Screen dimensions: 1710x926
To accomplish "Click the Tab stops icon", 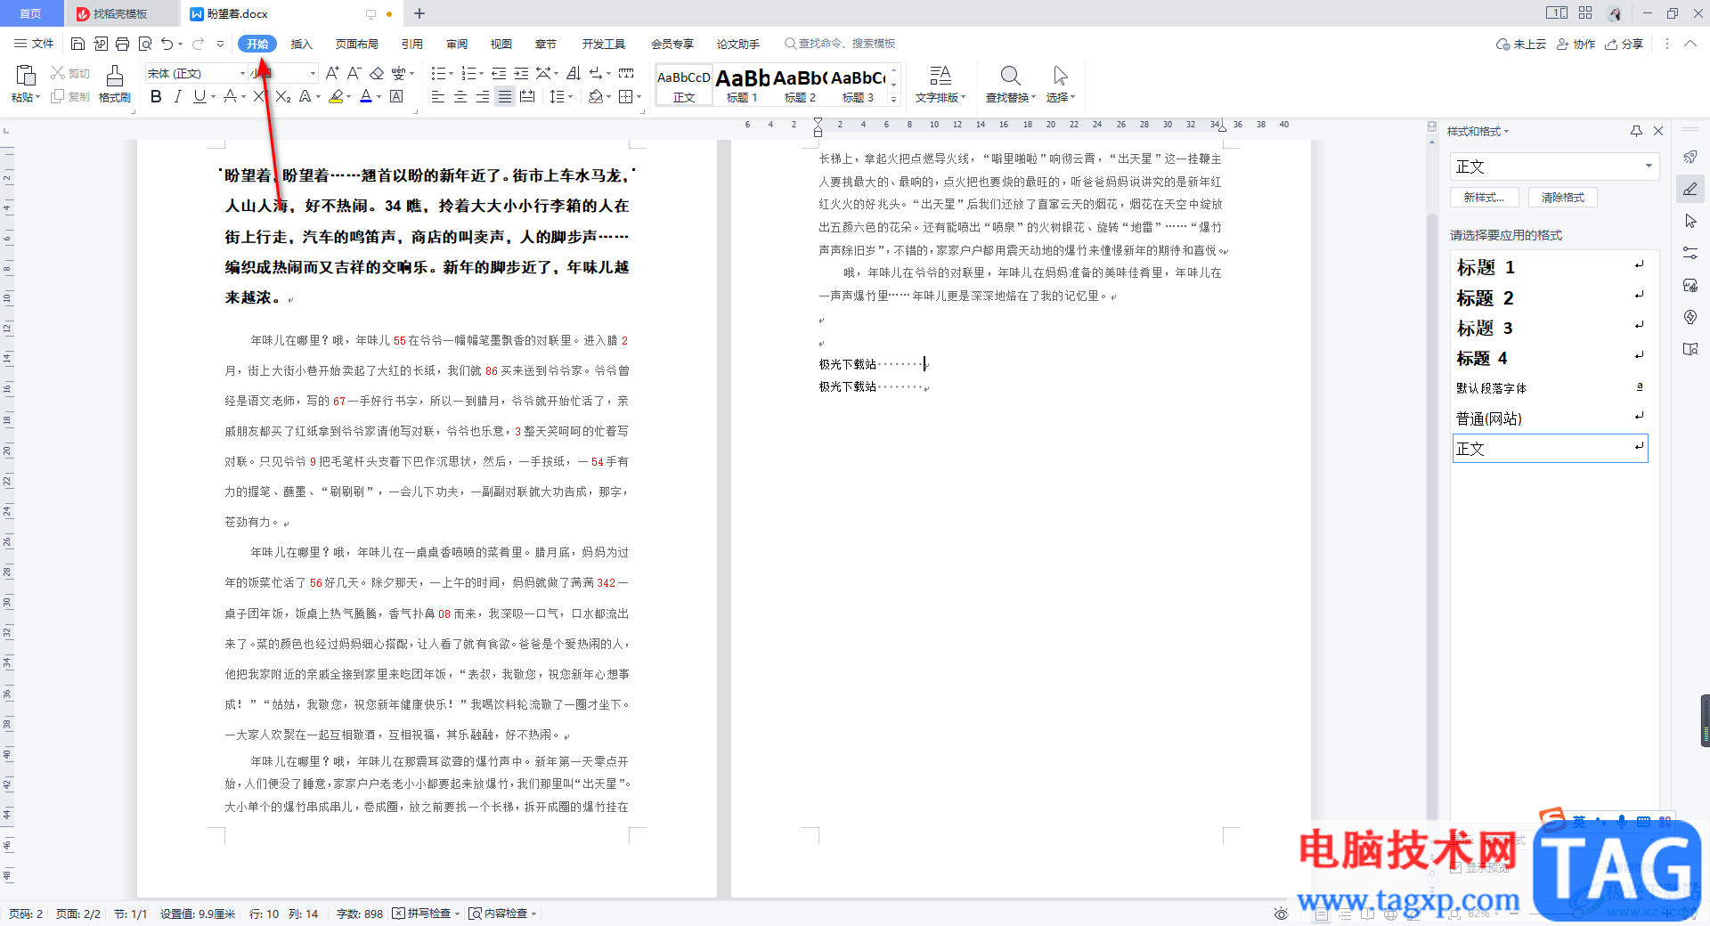I will click(x=626, y=73).
